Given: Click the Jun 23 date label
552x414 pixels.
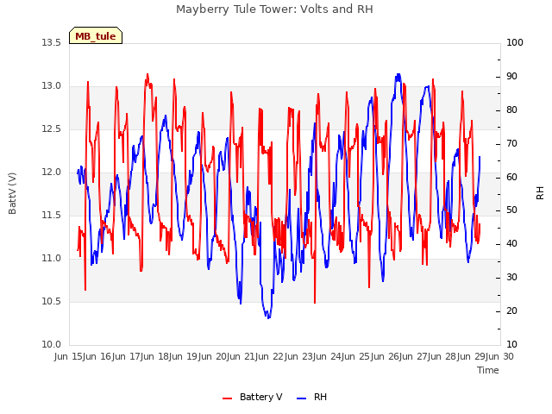Looking at the screenshot, I should click(x=298, y=356).
